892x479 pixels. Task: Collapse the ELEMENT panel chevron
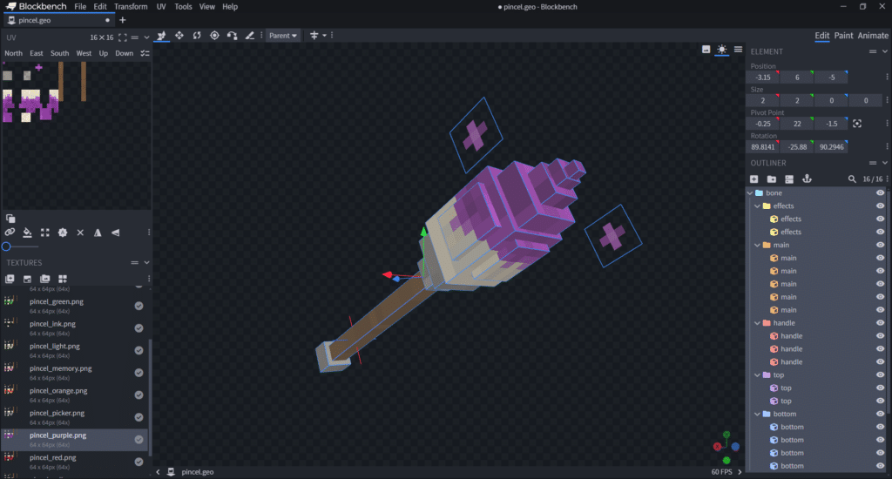point(885,51)
